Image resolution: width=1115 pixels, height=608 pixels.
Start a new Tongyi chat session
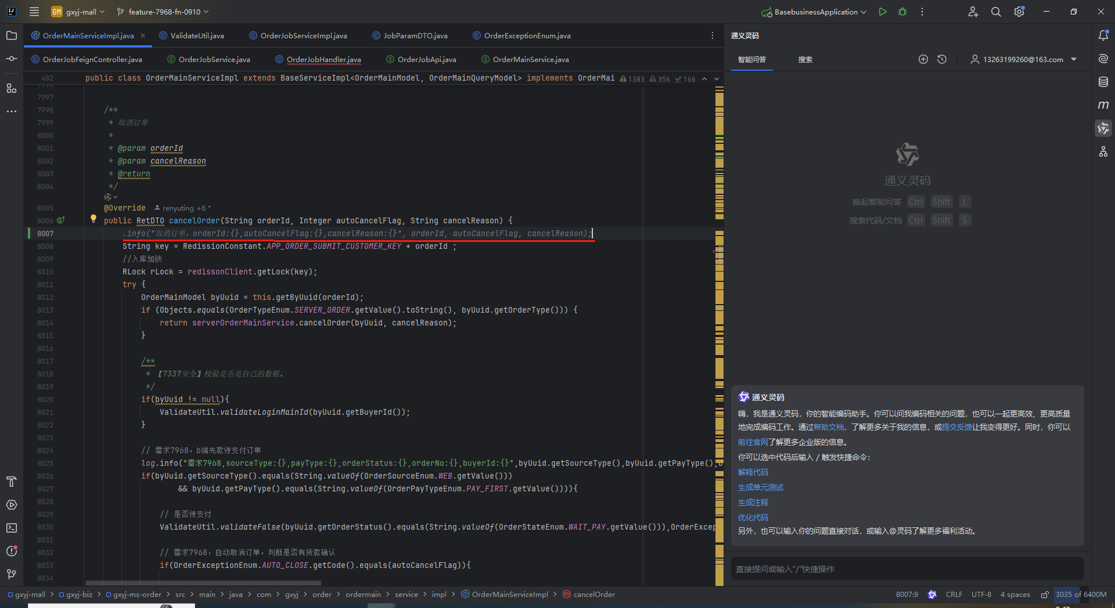[923, 59]
